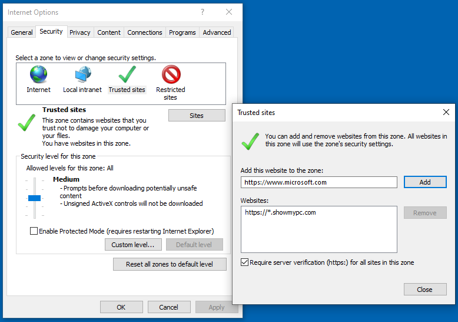
Task: Click 'You have websites in this zone.' text
Action: click(87, 143)
